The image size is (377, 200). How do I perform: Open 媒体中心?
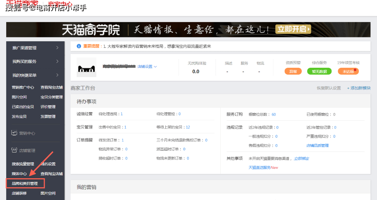point(19,174)
